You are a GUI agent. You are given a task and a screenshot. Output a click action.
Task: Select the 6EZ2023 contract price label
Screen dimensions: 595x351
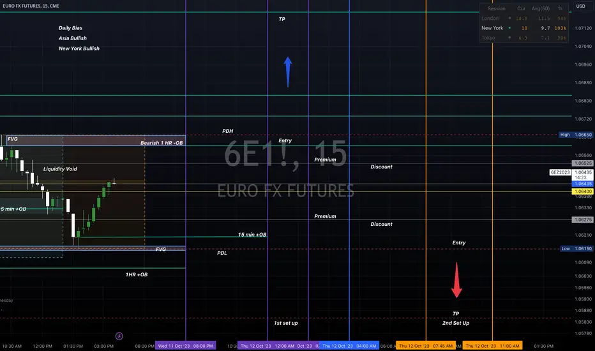(560, 172)
